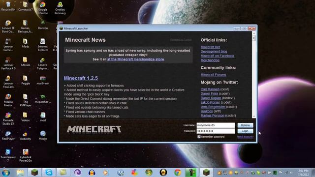Switch to the active Minecraft Launcher taskbar button

coord(206,172)
